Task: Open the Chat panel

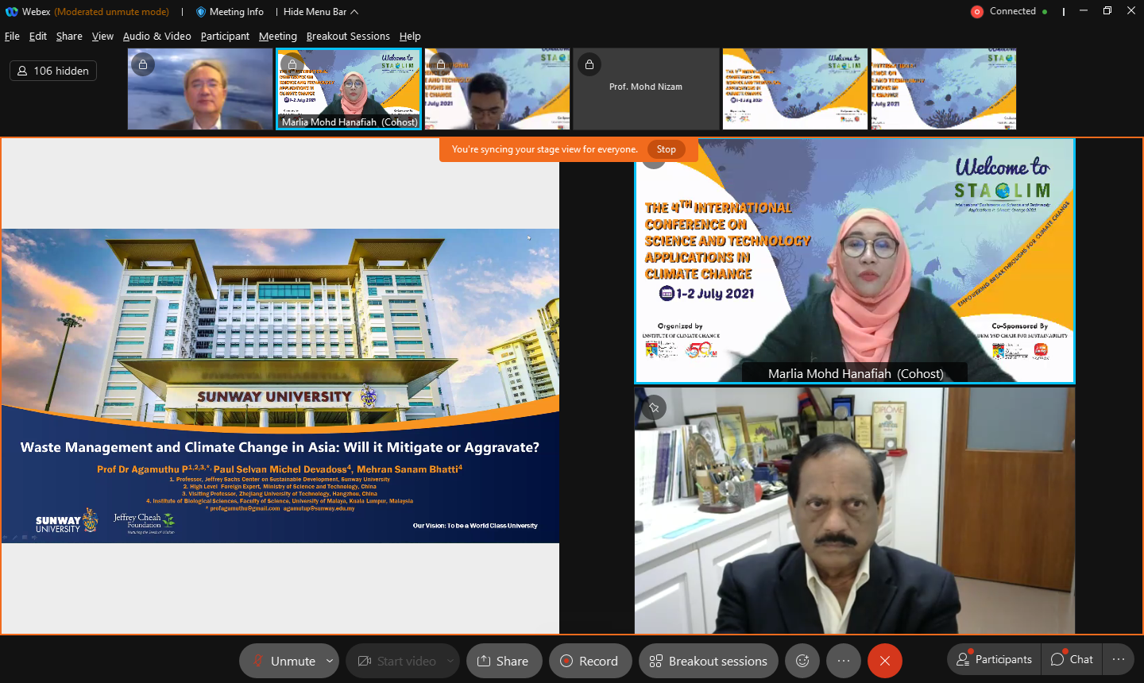Action: (1072, 659)
